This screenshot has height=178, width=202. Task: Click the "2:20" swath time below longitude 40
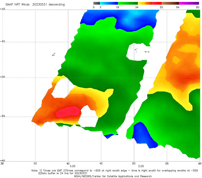point(72,166)
